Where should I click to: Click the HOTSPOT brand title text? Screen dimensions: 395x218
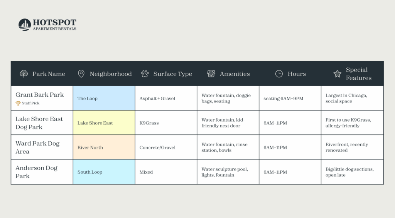pos(54,22)
